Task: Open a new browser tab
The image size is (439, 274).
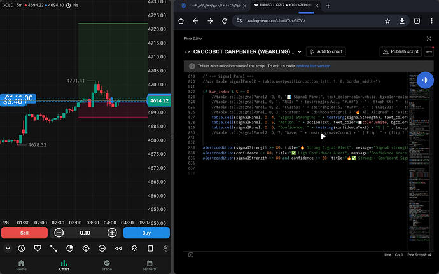Action: 328,6
